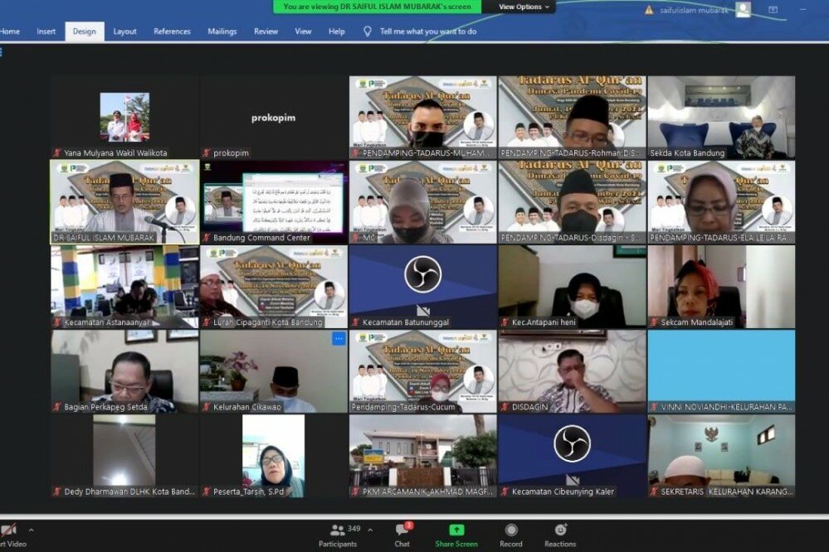Open the Mailings ribbon tab
This screenshot has width=829, height=552.
coord(222,31)
